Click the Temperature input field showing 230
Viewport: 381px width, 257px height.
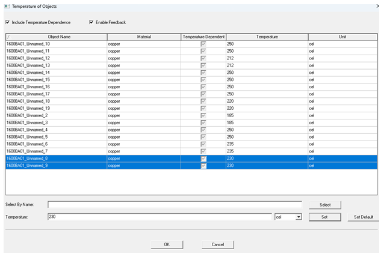point(160,217)
